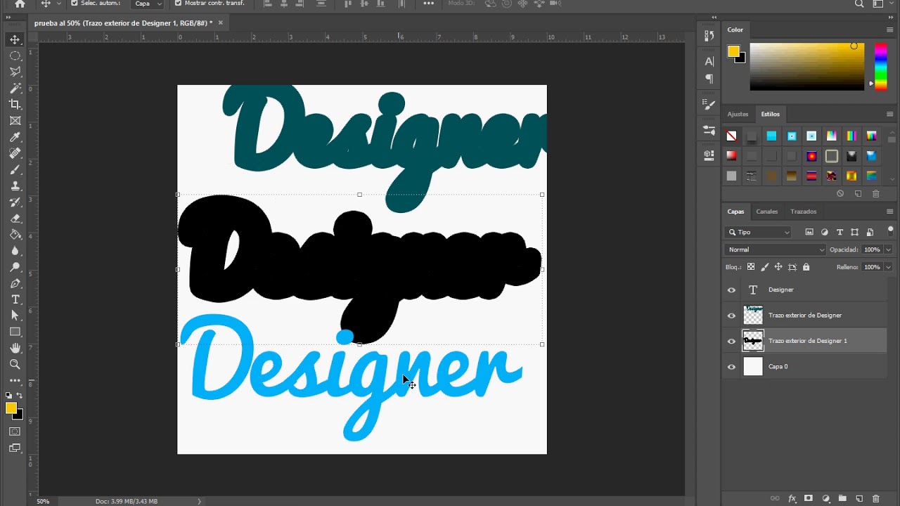
Task: Select the Paint Bucket tool
Action: click(x=15, y=235)
